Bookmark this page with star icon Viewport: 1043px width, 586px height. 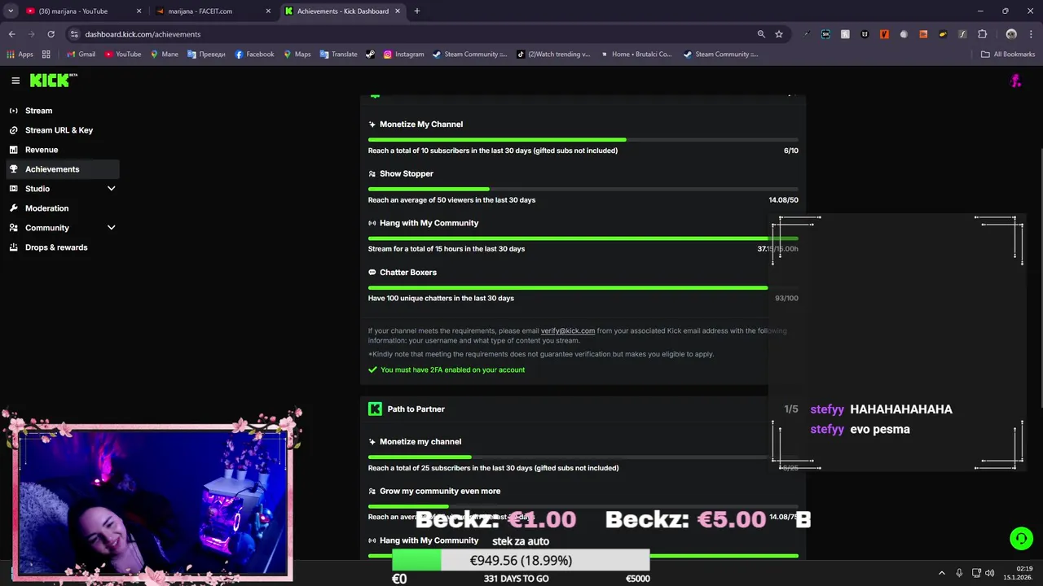coord(779,34)
